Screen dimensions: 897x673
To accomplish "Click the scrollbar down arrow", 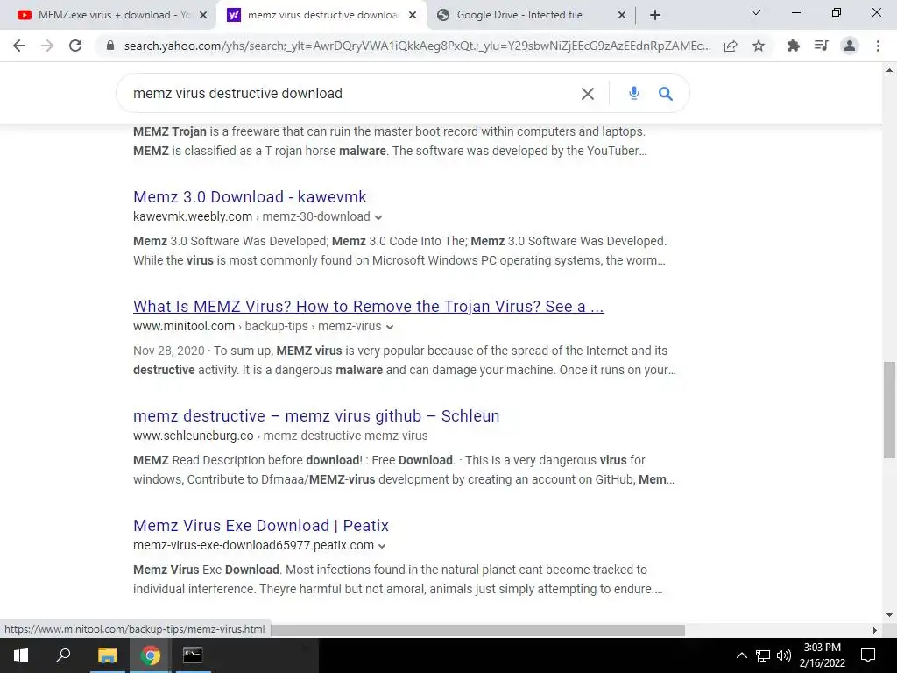I will point(890,616).
